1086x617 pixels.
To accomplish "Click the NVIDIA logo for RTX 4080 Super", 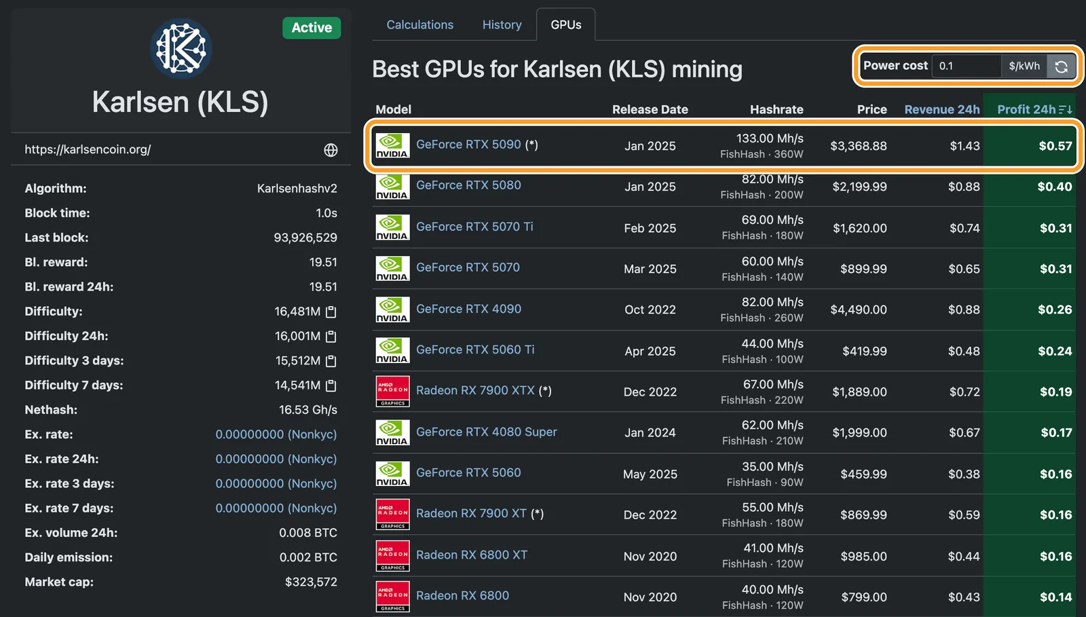I will (x=392, y=432).
